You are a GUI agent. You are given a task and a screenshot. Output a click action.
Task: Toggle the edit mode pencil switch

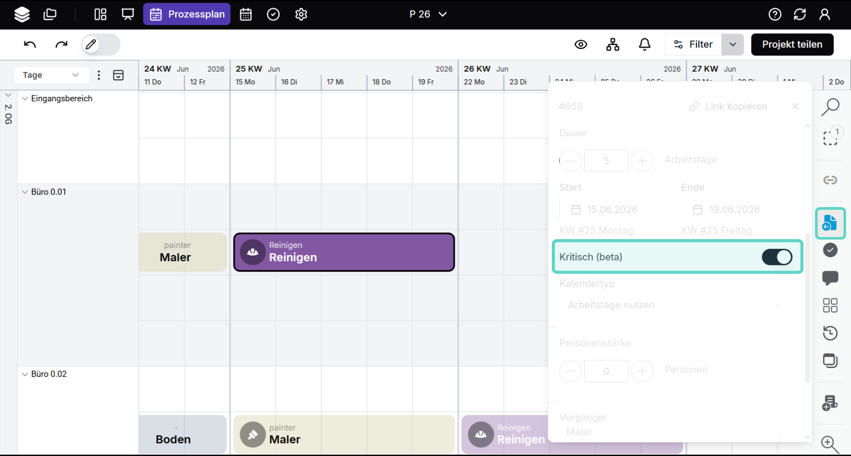[100, 44]
